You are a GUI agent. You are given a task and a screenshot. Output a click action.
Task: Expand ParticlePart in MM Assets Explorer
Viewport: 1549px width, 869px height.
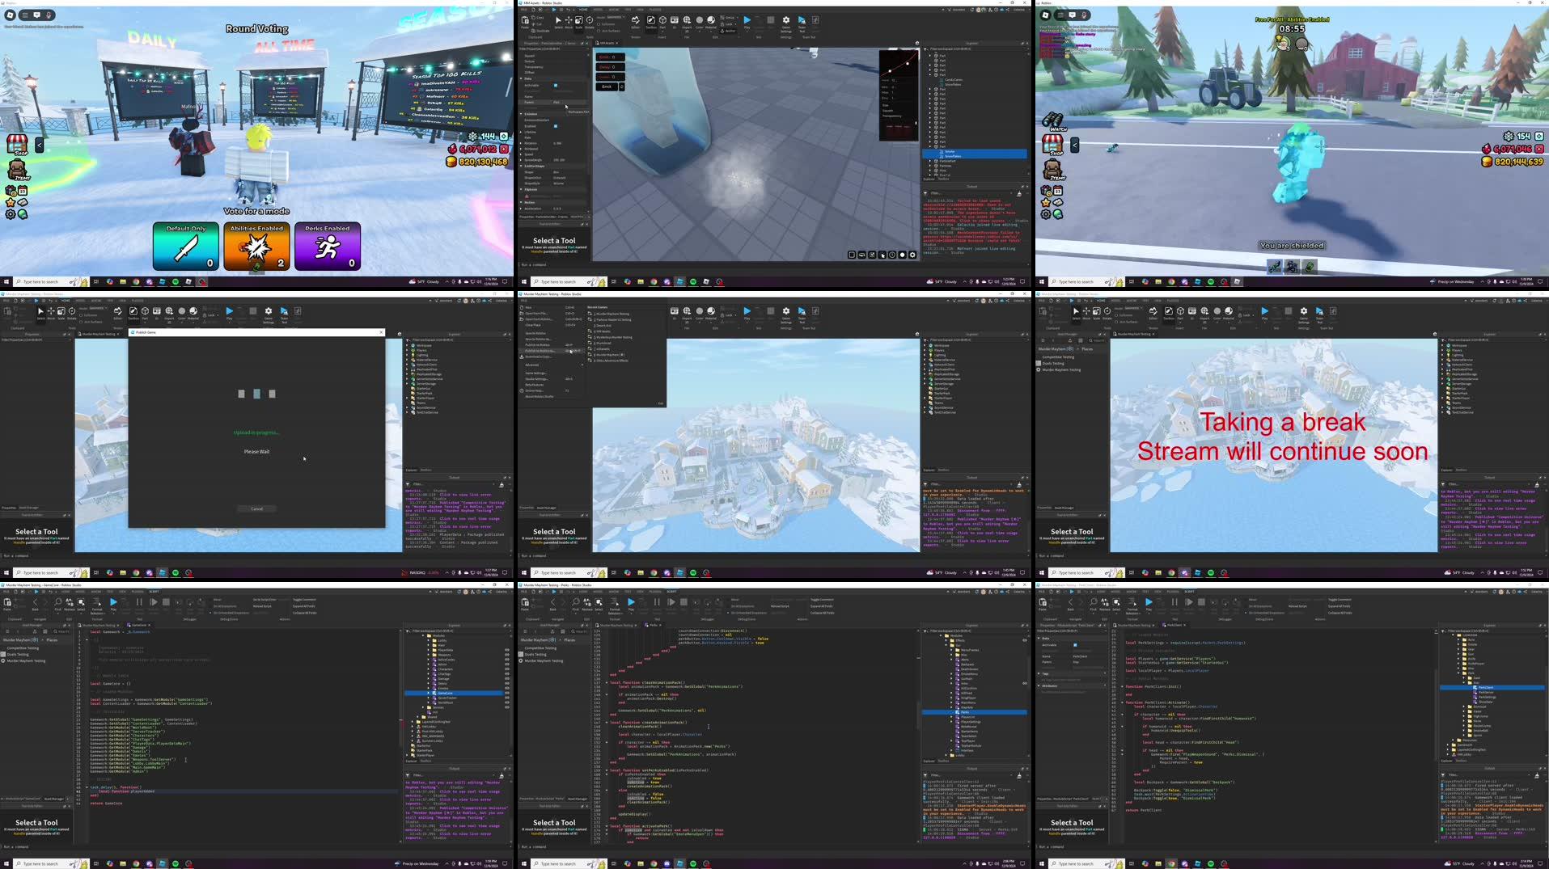931,161
